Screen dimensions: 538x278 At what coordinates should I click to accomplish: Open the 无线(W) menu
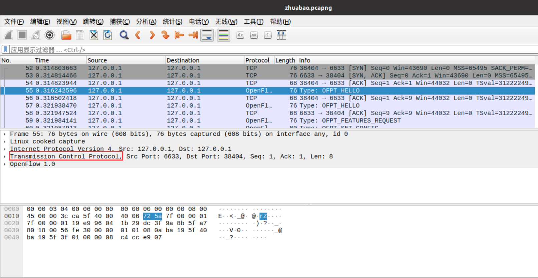click(226, 22)
